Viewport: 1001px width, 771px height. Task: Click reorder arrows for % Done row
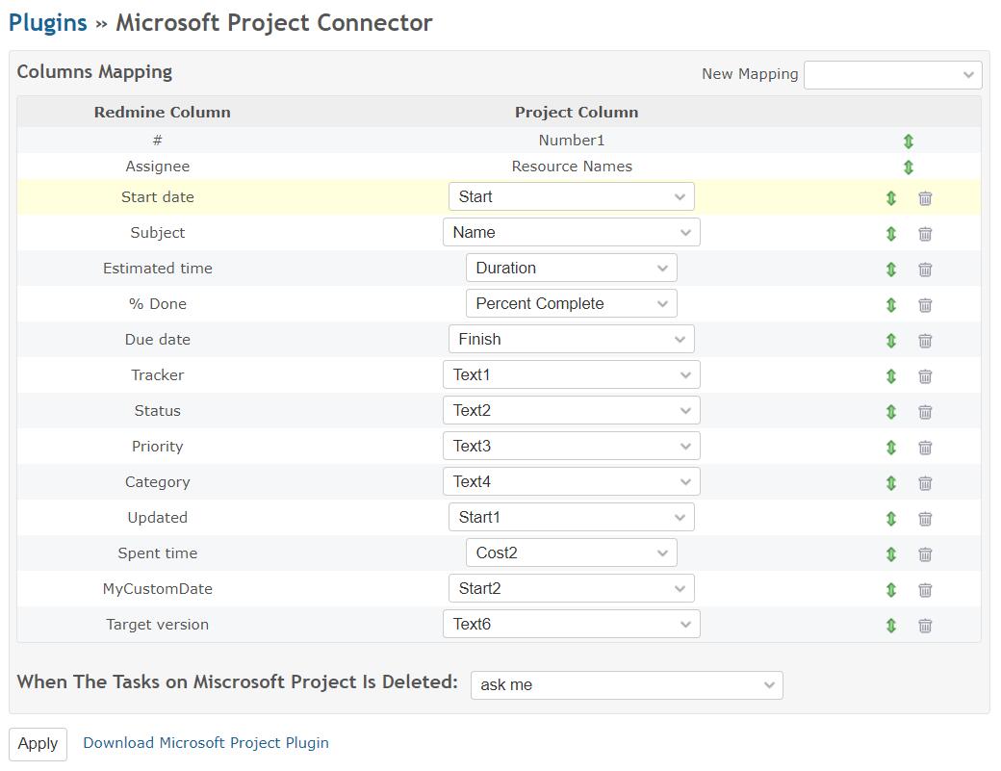tap(891, 305)
